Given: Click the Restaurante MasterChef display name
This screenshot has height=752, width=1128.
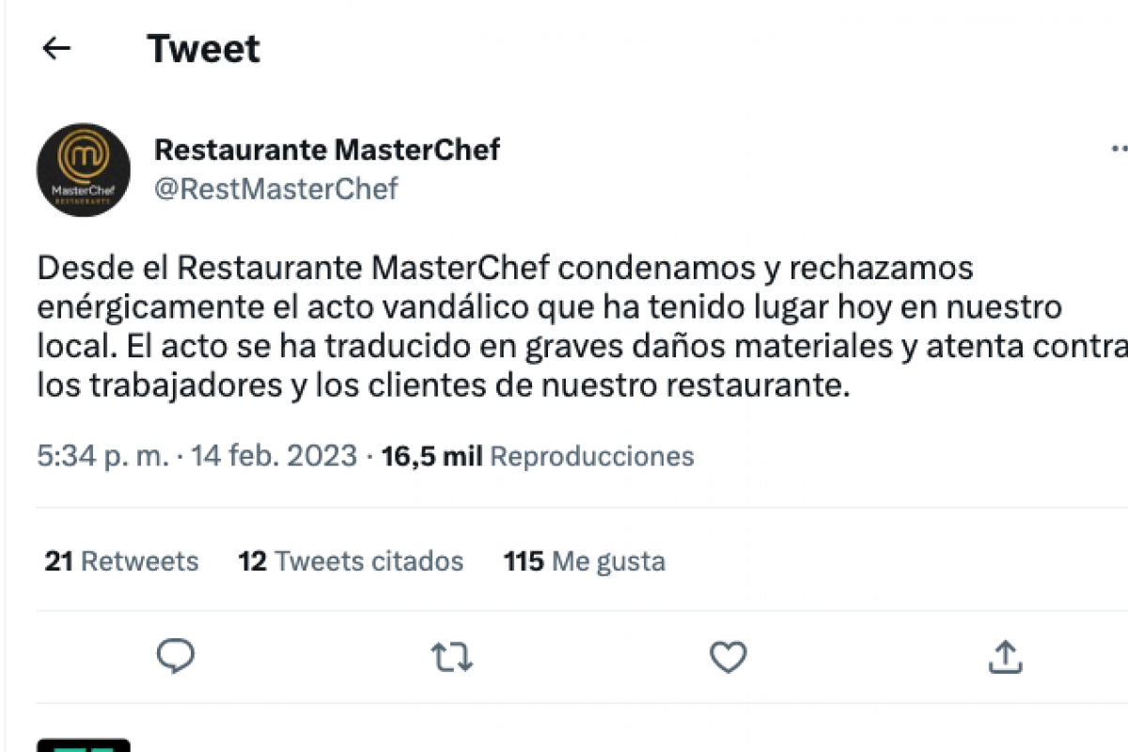Looking at the screenshot, I should pos(327,149).
